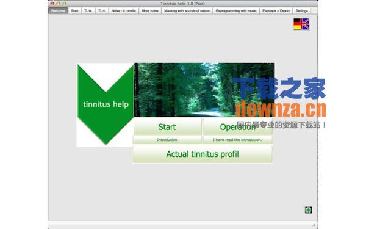
Task: Click the green tinnitus help arrow logo
Action: pyautogui.click(x=106, y=104)
